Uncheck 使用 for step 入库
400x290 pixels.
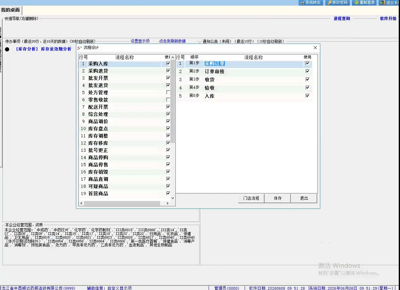tap(308, 96)
